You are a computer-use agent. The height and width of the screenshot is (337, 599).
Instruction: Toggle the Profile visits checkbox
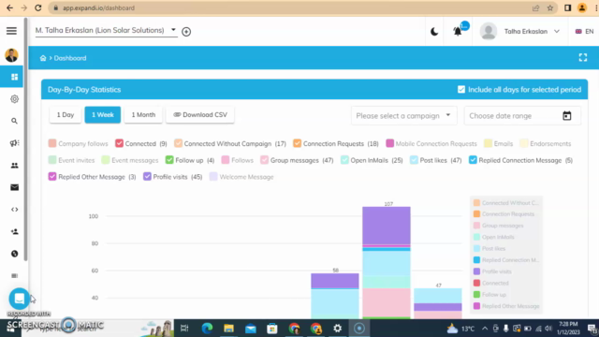tap(147, 176)
